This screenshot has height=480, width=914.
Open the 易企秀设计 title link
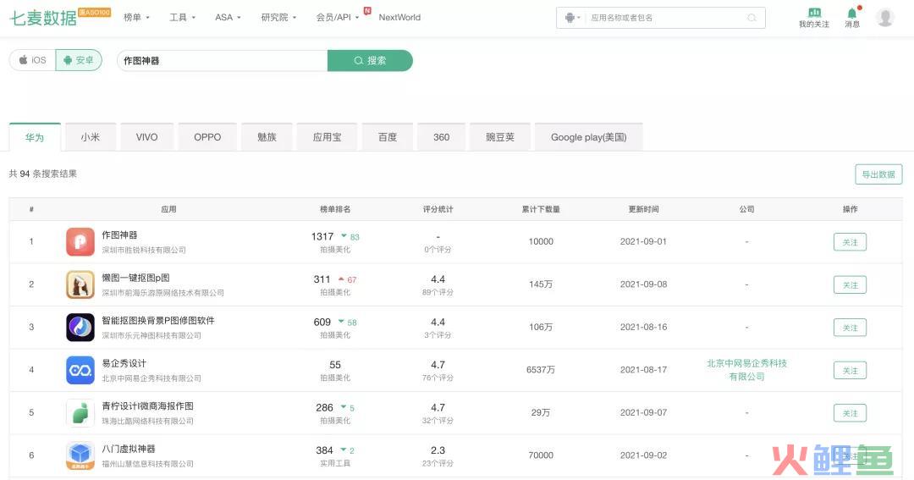(124, 363)
